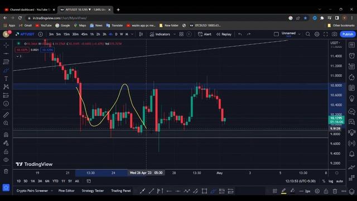Image resolution: width=357 pixels, height=201 pixels.
Task: Set date range to 1D
Action: coord(18,181)
